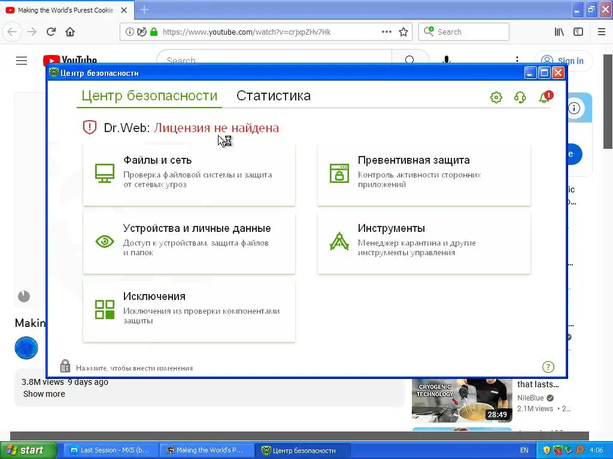Click the tracking protection shield icon
Screen dimensions: 613x459
click(142, 32)
